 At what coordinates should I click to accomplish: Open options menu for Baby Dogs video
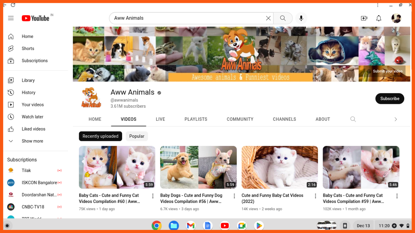click(234, 196)
